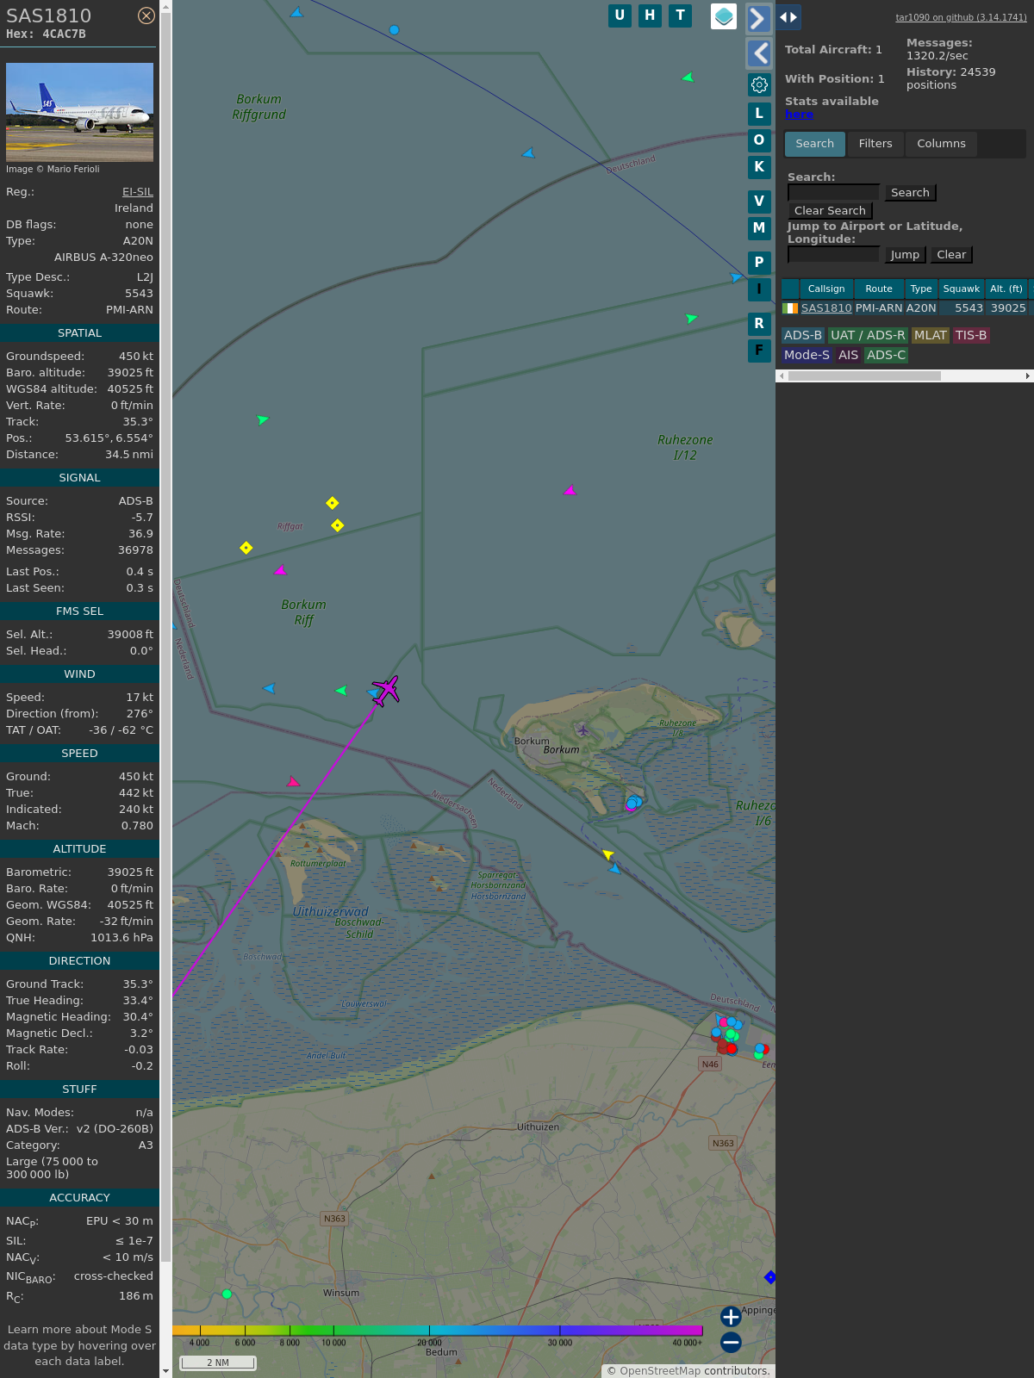Toggle the L map option button

(759, 114)
